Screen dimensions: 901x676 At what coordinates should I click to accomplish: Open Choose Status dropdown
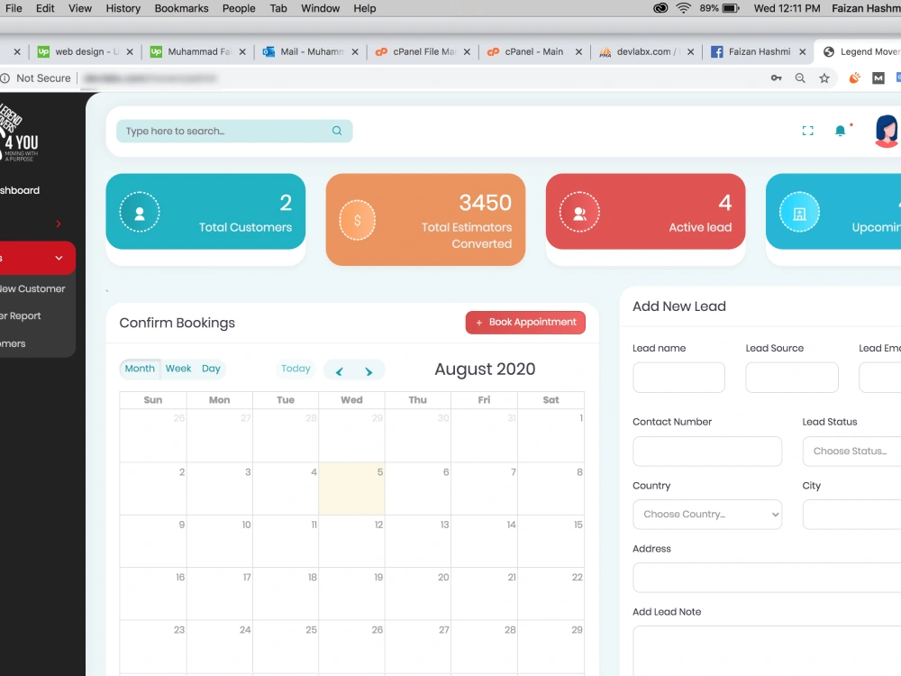coord(851,451)
